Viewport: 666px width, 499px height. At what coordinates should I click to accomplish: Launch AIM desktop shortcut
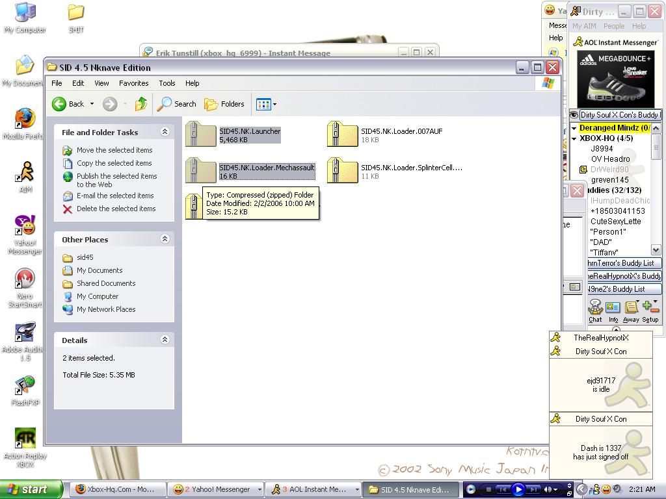(25, 177)
